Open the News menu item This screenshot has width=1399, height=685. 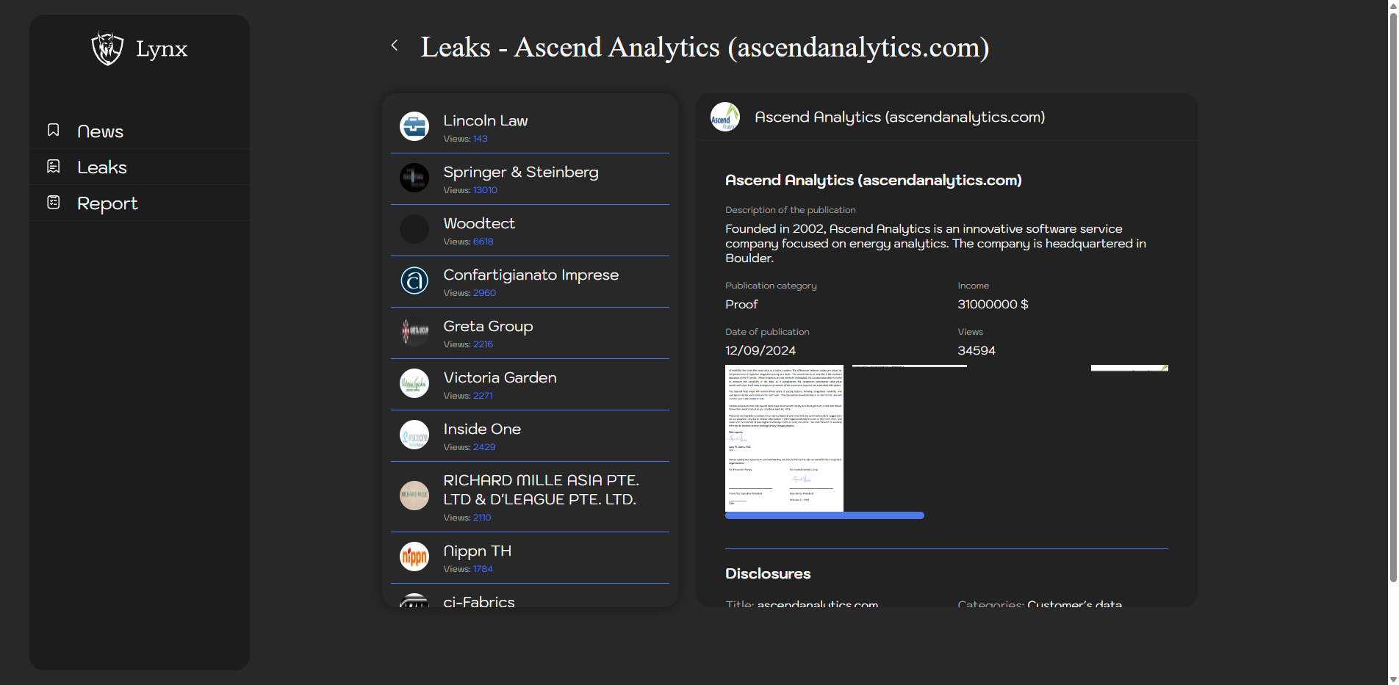coord(100,131)
